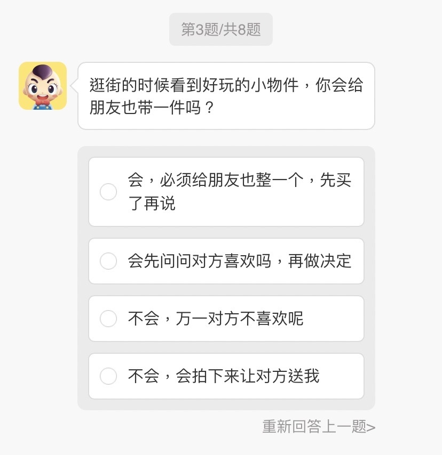This screenshot has width=442, height=455.
Task: Pick radio circle for 不会，会拍下来让对方送我
Action: (x=108, y=376)
